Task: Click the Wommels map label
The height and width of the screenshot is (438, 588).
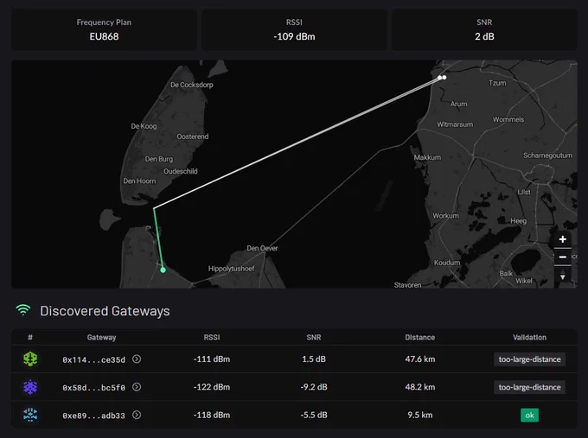Action: pos(508,119)
